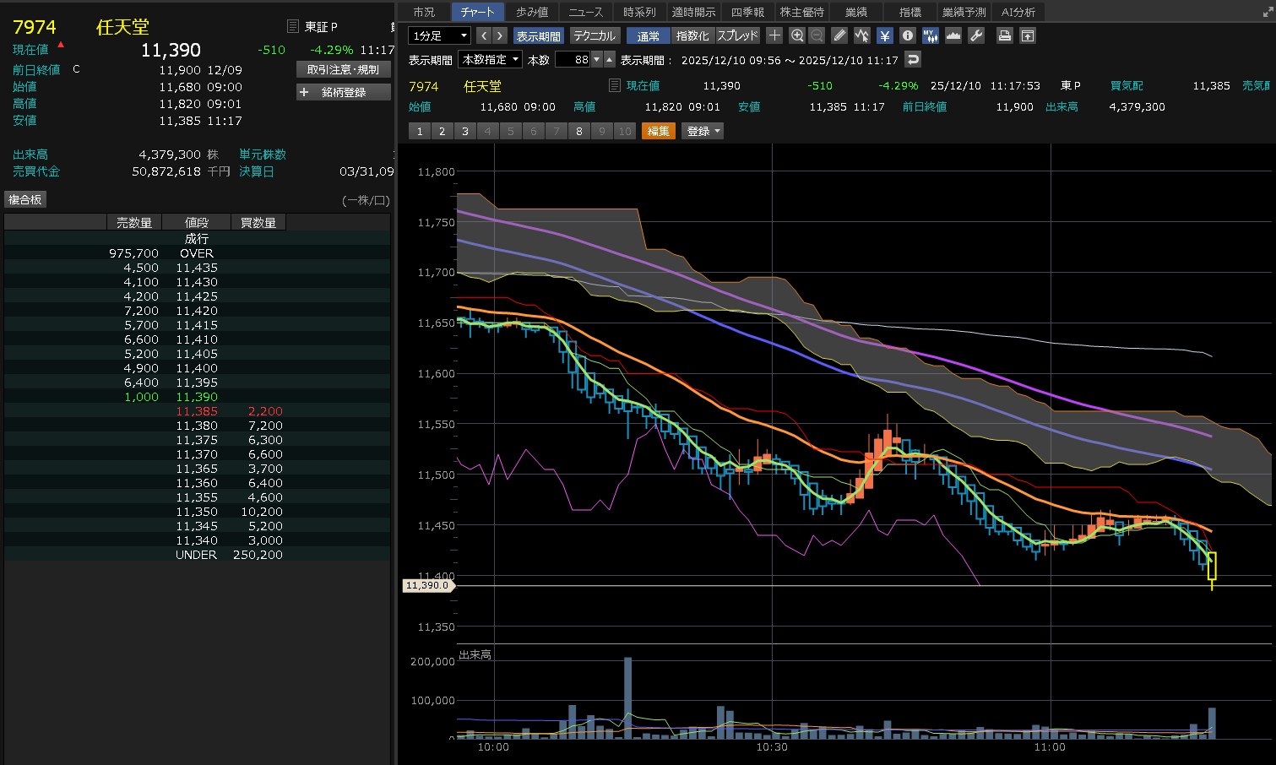This screenshot has width=1276, height=765.
Task: Click the reset display period arrow icon
Action: tap(912, 59)
